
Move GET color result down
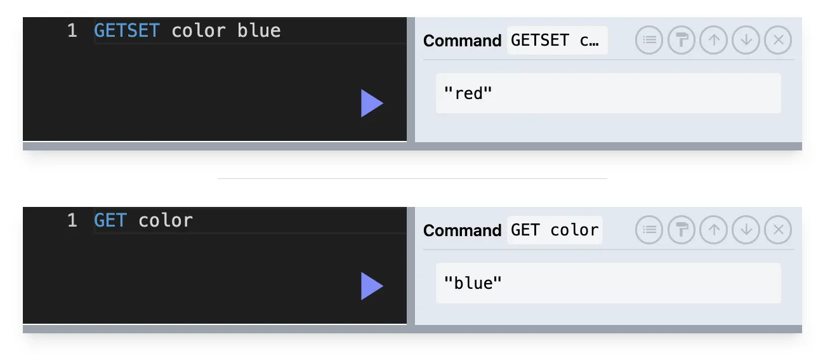pos(746,230)
